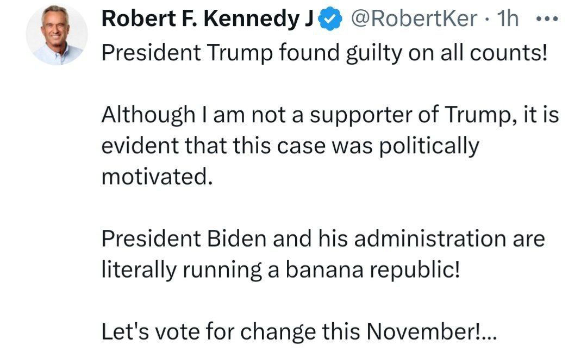Viewport: 587px width, 351px height.
Task: Select the line 'evident that this case was politically'
Action: [291, 146]
